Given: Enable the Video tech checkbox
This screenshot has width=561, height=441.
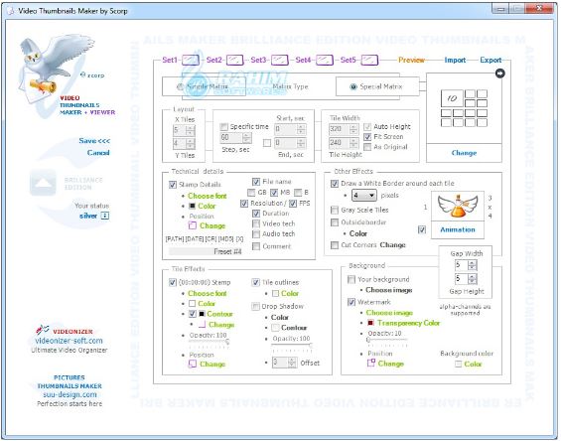Looking at the screenshot, I should (x=256, y=223).
